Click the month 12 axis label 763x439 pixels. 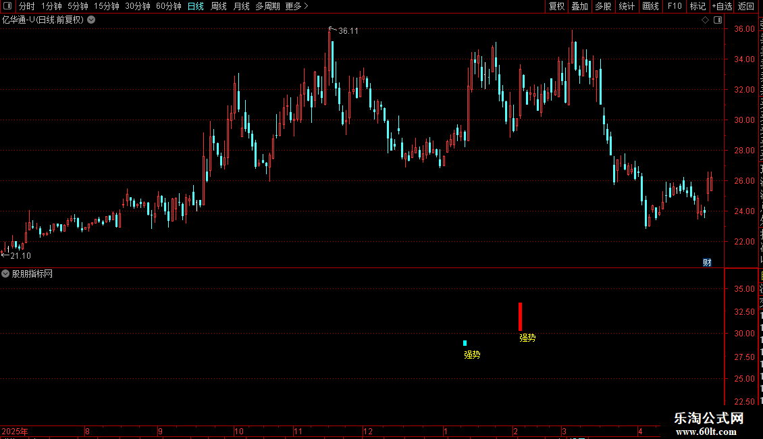coord(368,431)
